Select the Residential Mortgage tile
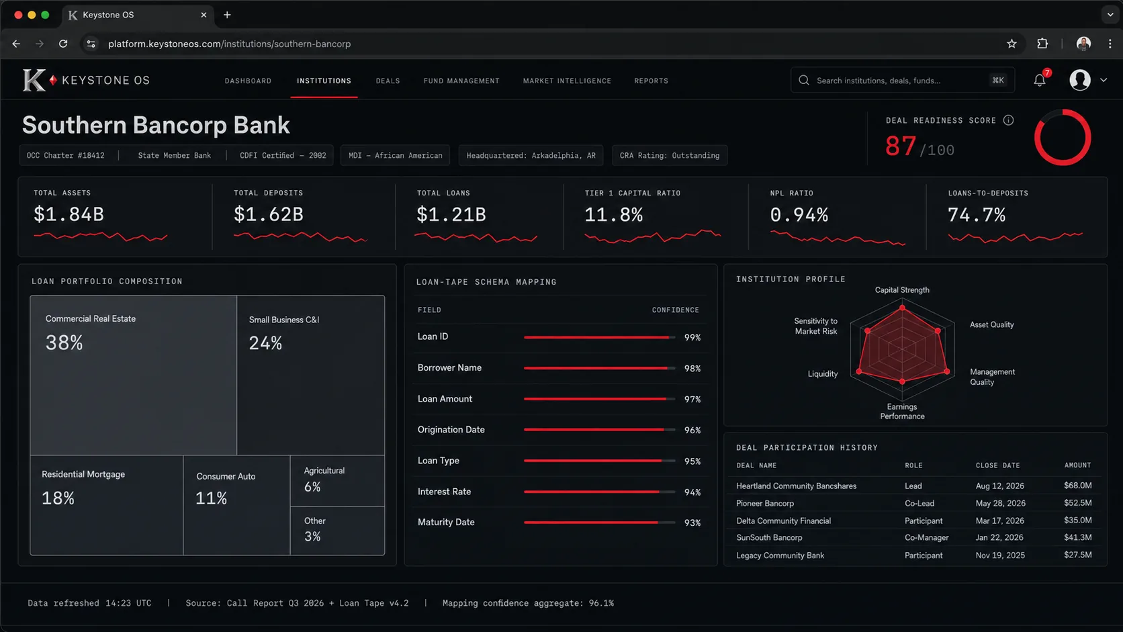Image resolution: width=1123 pixels, height=632 pixels. click(106, 505)
